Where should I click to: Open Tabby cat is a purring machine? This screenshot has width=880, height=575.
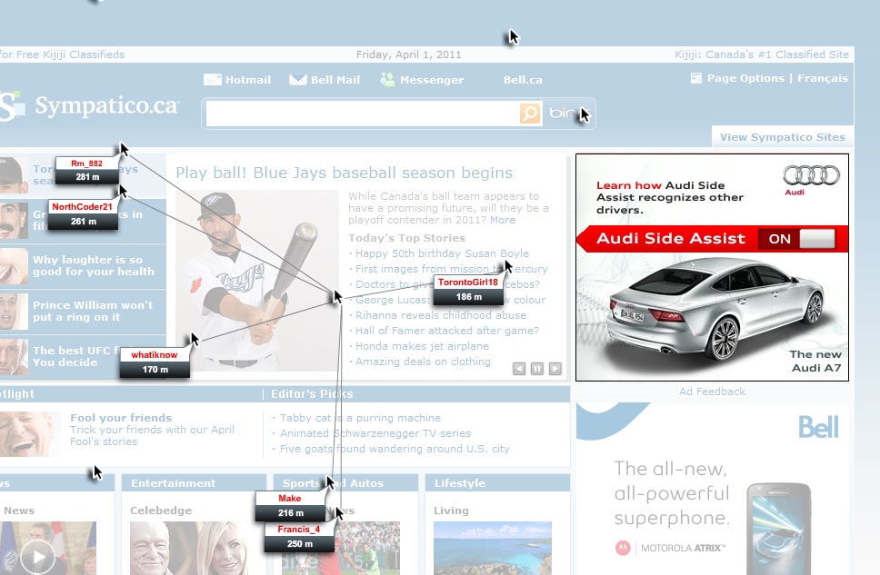coord(360,418)
